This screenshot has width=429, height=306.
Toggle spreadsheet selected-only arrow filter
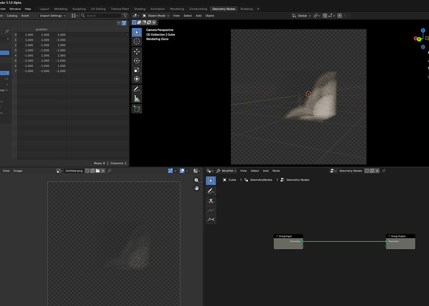coord(119,23)
